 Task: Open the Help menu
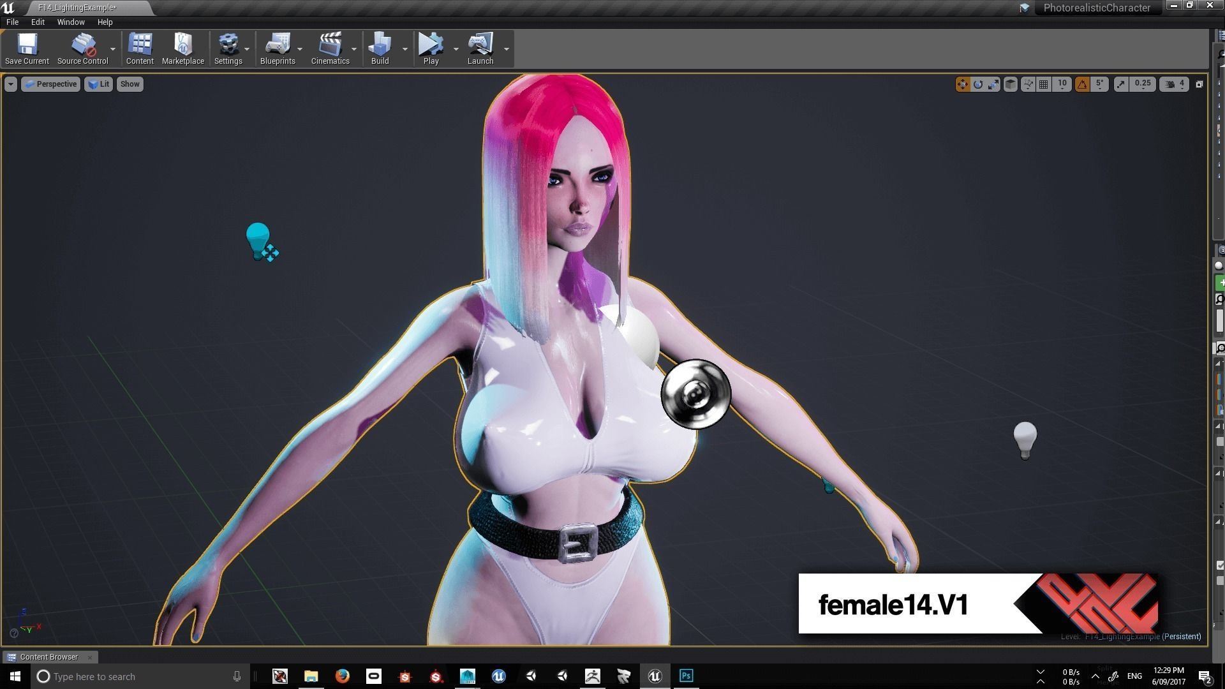105,22
